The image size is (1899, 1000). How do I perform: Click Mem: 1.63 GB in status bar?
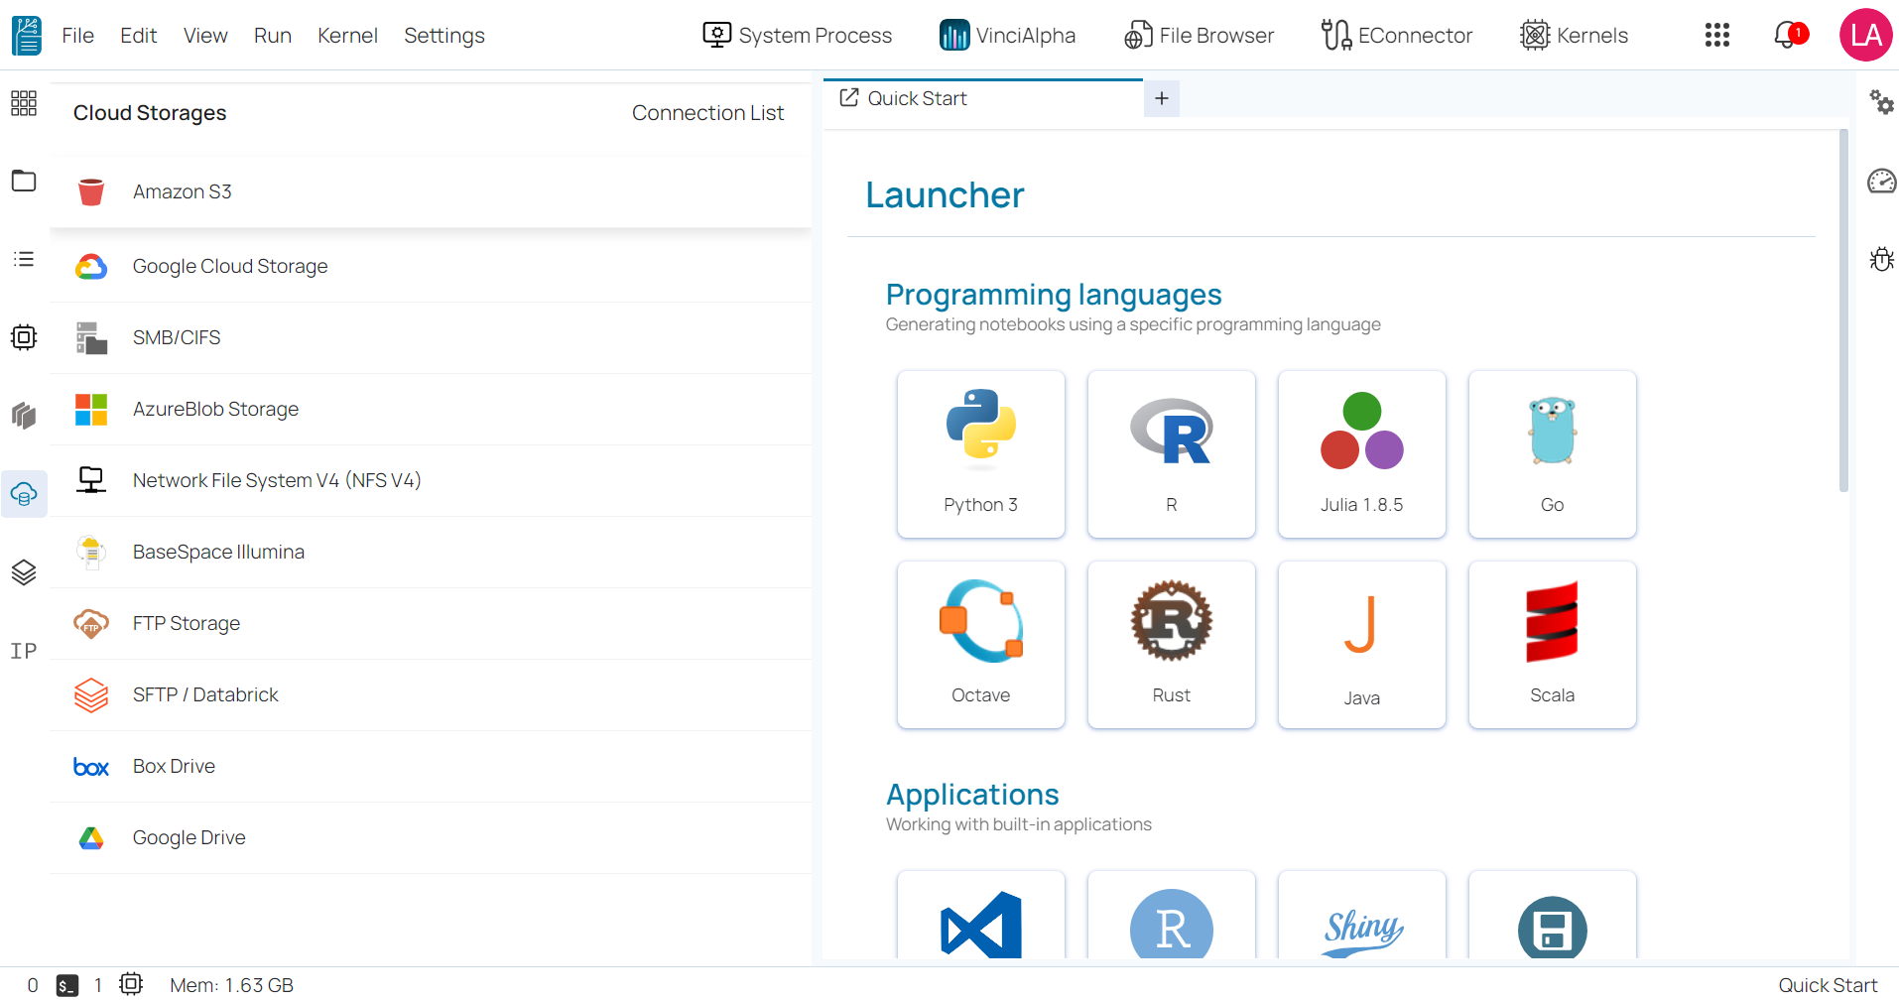[231, 985]
